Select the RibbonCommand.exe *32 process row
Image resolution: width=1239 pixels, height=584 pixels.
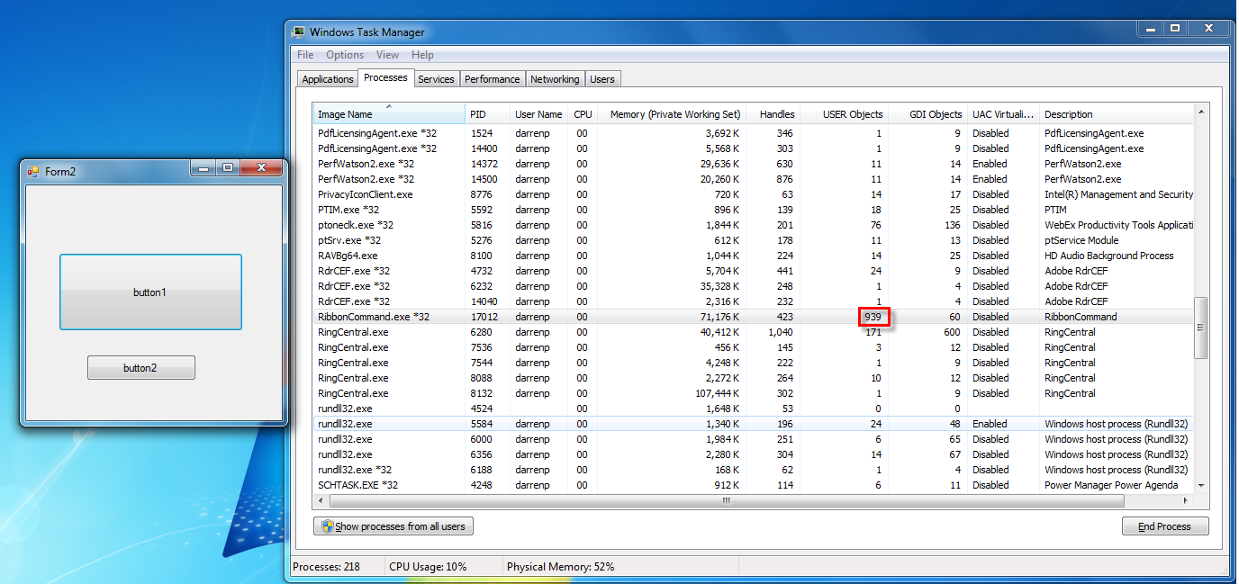click(753, 317)
